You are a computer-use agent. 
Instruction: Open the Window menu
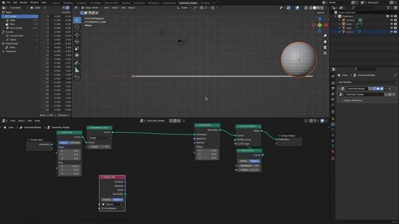(x=34, y=2)
